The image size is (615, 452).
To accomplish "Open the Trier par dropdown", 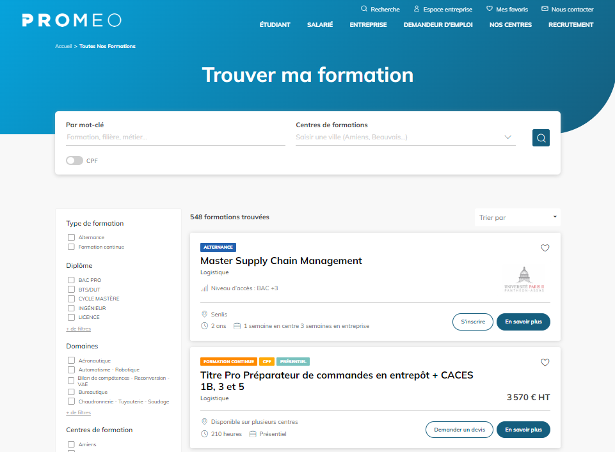I will pos(517,217).
